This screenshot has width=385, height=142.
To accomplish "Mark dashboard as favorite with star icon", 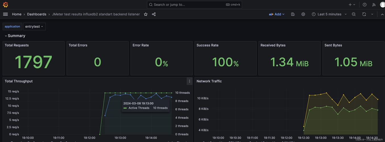I will click(146, 14).
